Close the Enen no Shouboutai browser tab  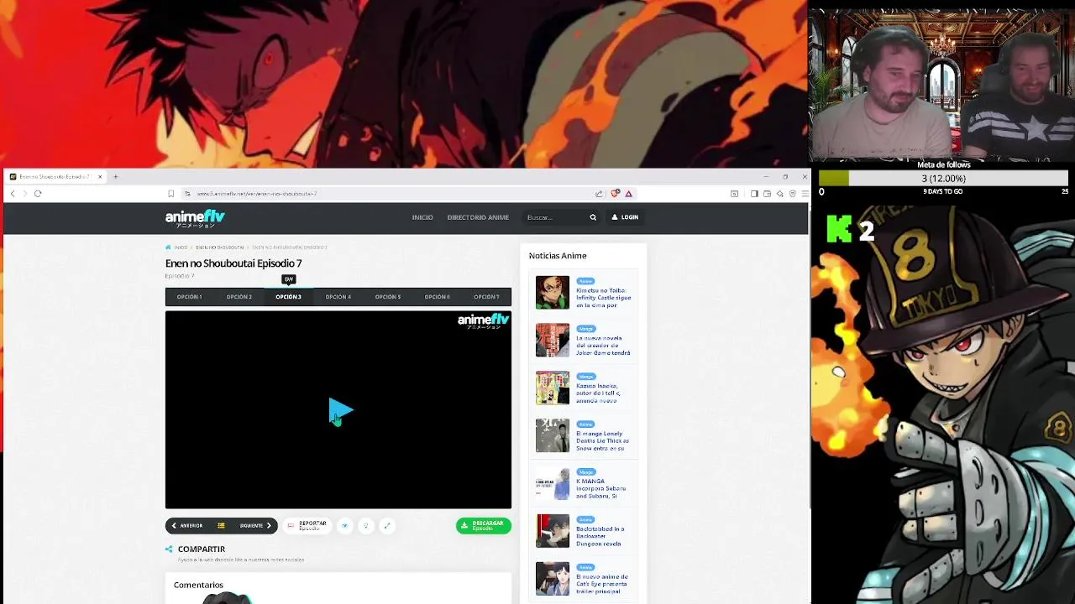coord(100,177)
